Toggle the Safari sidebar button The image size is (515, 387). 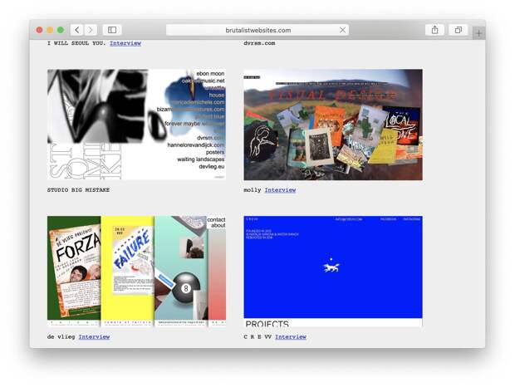(x=112, y=30)
